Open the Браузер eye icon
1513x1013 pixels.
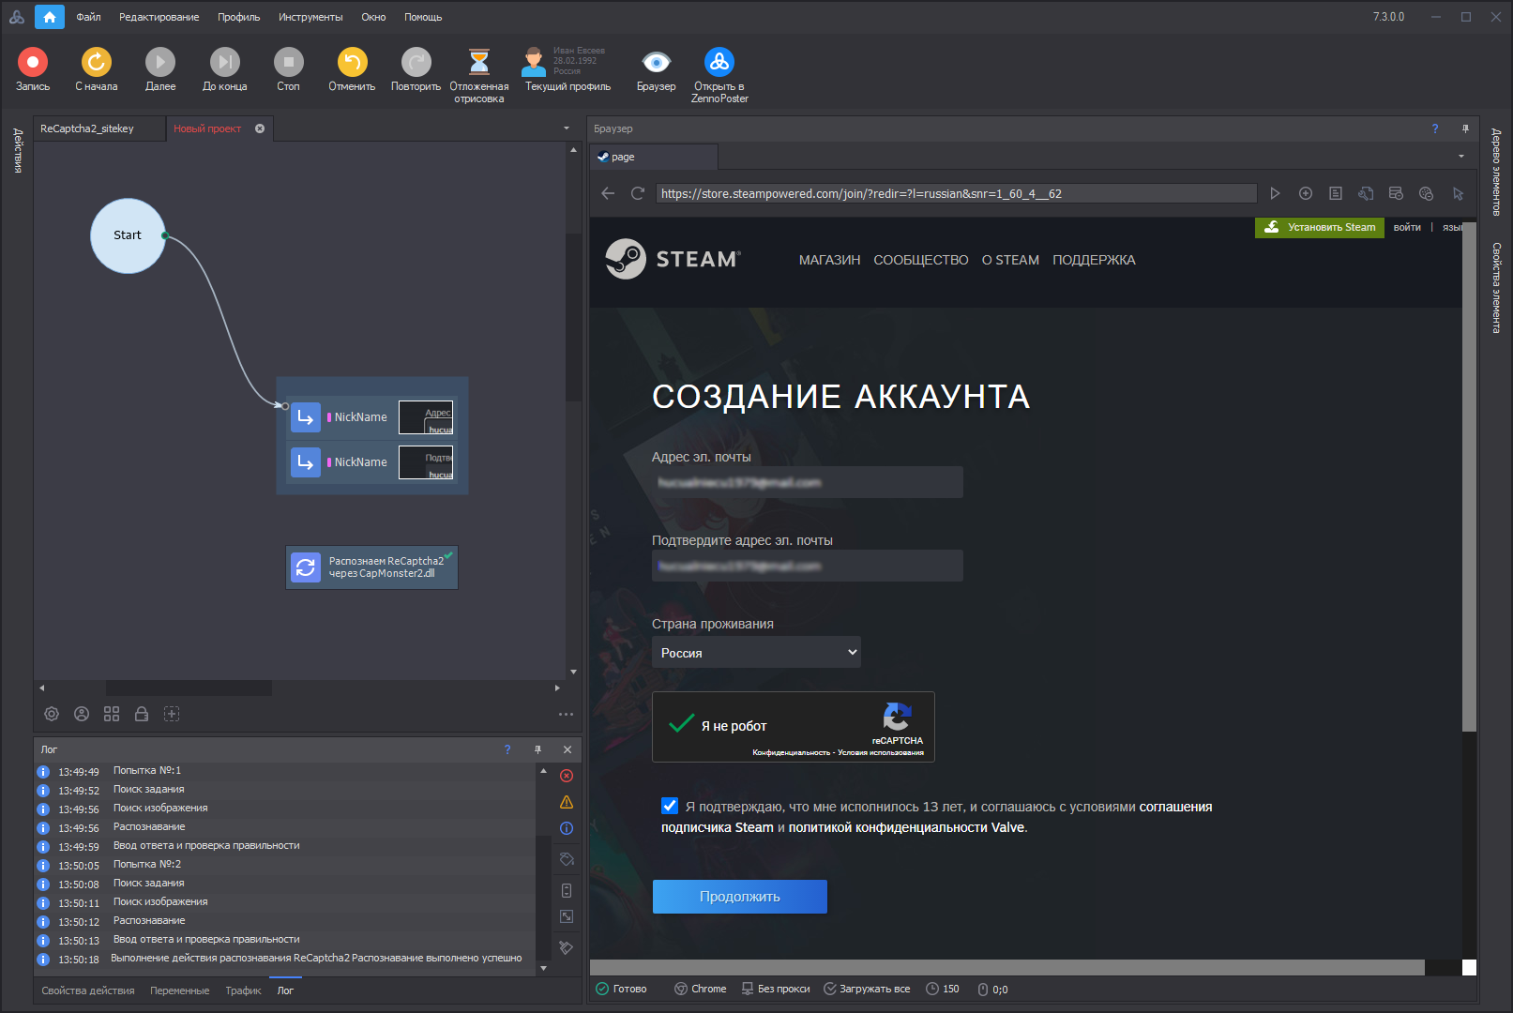(x=656, y=63)
